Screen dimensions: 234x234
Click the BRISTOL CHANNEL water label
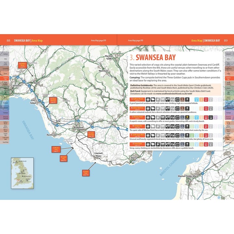pos(170,165)
